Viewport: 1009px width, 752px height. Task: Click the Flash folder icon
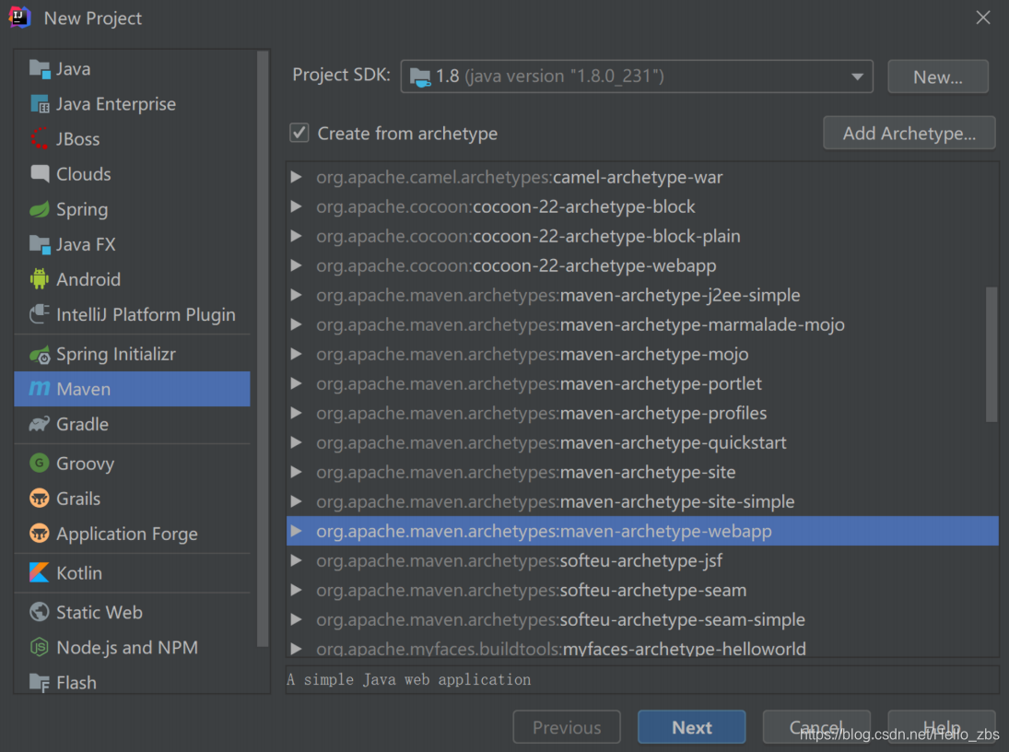click(40, 683)
